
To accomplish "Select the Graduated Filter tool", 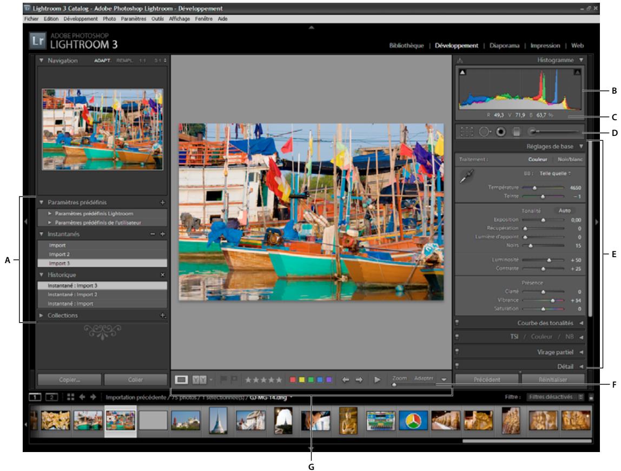I will click(x=517, y=132).
